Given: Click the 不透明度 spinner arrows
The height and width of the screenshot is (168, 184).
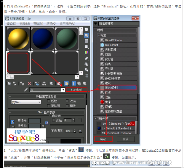Looking at the screenshot, I should 75,131.
